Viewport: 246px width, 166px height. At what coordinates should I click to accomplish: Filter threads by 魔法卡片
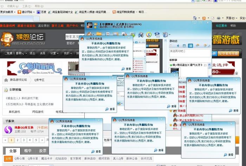point(47,159)
